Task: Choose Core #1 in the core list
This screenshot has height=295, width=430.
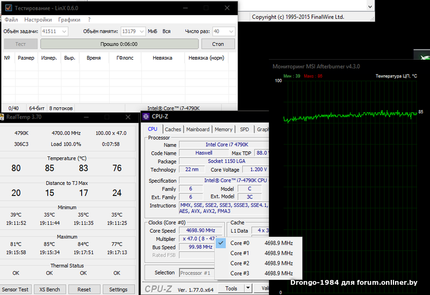Action: coord(240,253)
